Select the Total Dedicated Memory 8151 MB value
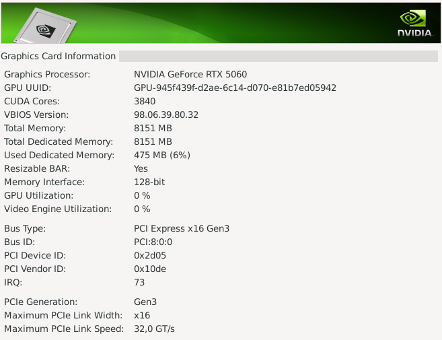Screen dimensions: 442x340 153,141
